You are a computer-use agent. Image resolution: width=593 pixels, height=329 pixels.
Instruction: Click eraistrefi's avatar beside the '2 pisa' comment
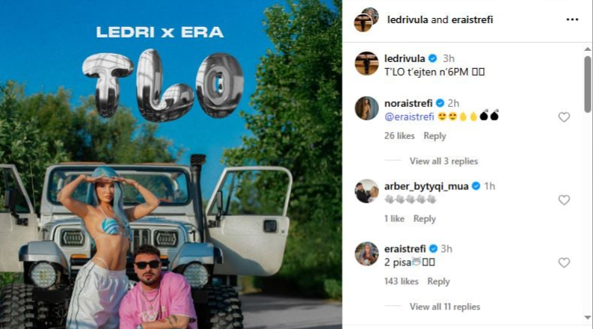(x=366, y=253)
